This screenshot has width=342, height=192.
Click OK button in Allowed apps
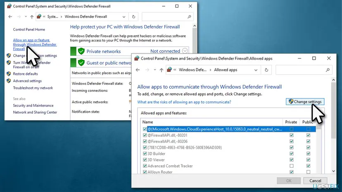click(289, 181)
